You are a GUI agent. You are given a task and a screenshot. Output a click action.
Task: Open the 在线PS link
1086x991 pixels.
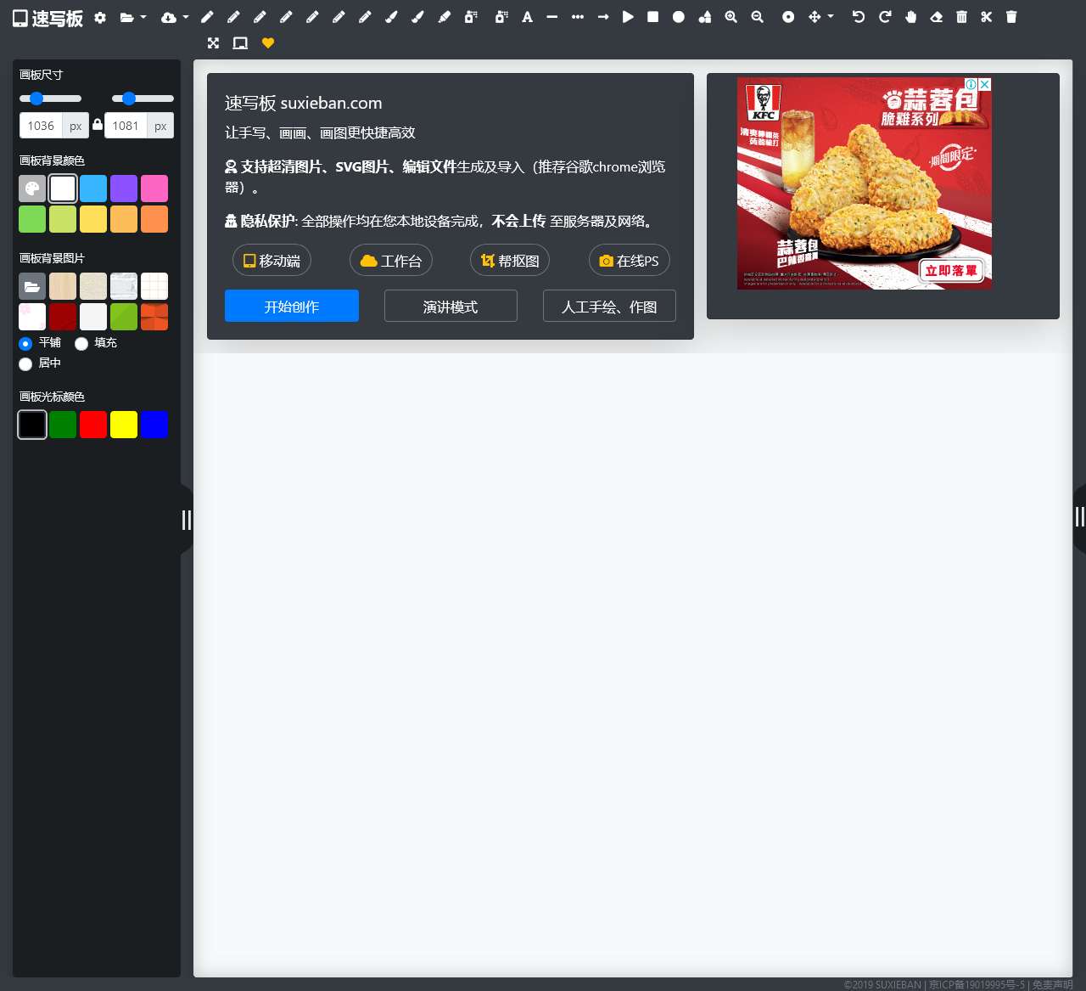pyautogui.click(x=630, y=261)
